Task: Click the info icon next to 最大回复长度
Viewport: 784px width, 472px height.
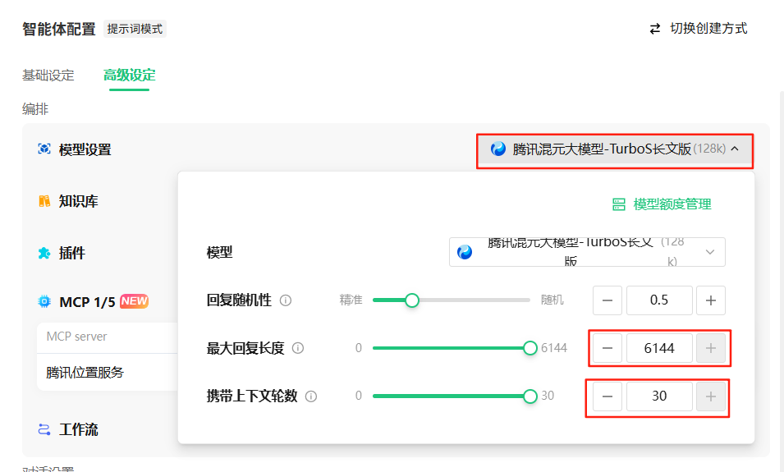Action: (x=298, y=348)
